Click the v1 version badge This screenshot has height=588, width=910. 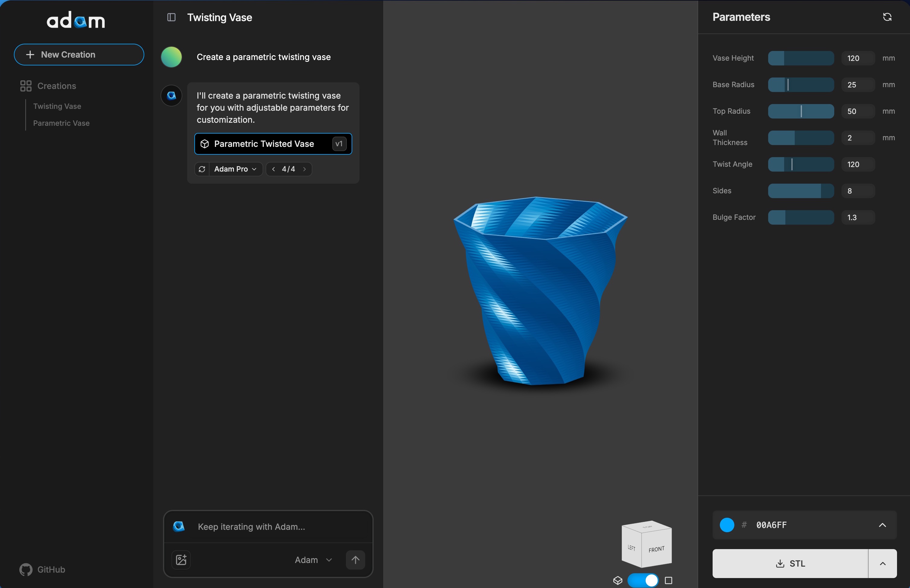[339, 144]
